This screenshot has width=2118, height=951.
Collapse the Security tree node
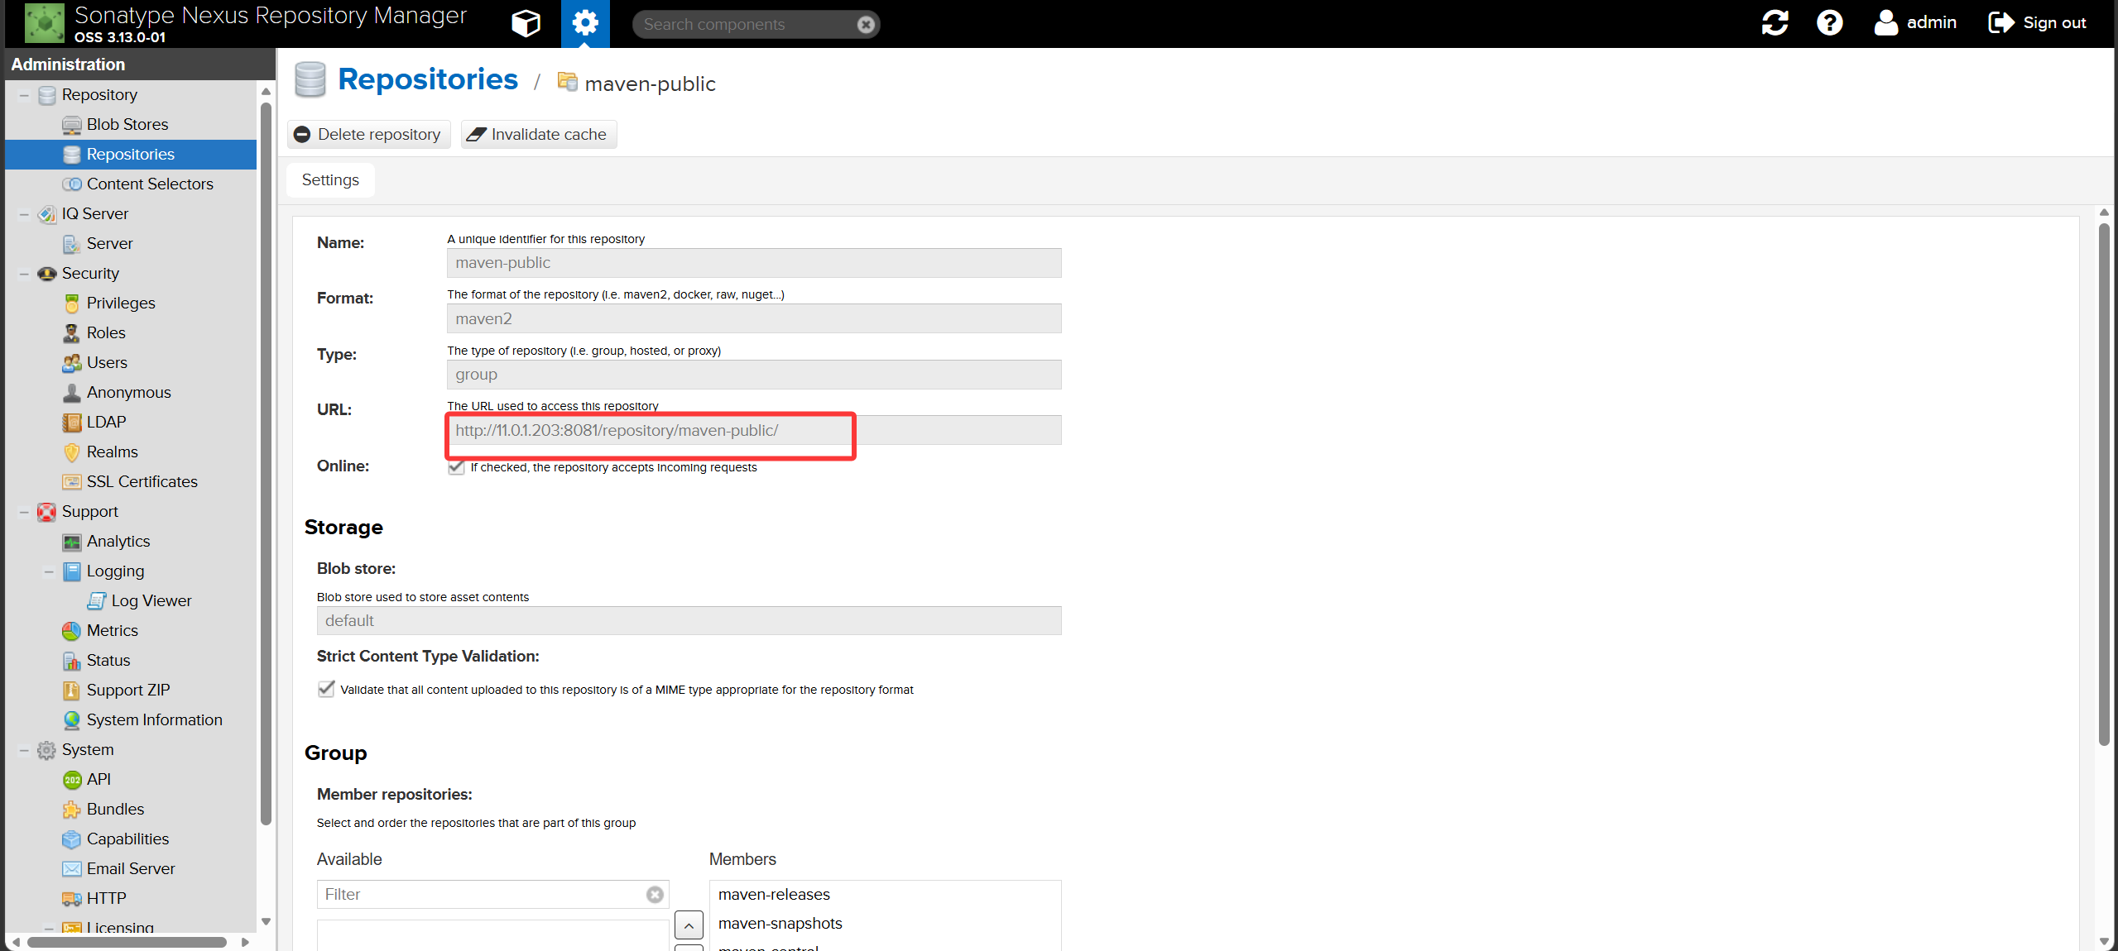[24, 274]
